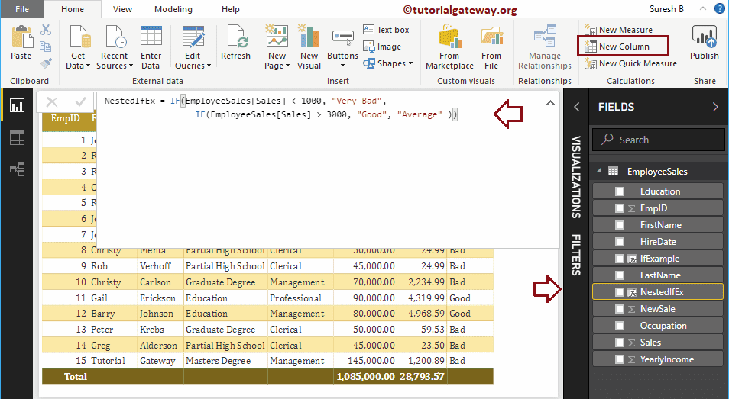Image resolution: width=729 pixels, height=399 pixels.
Task: Cancel the formula with X icon
Action: (52, 102)
